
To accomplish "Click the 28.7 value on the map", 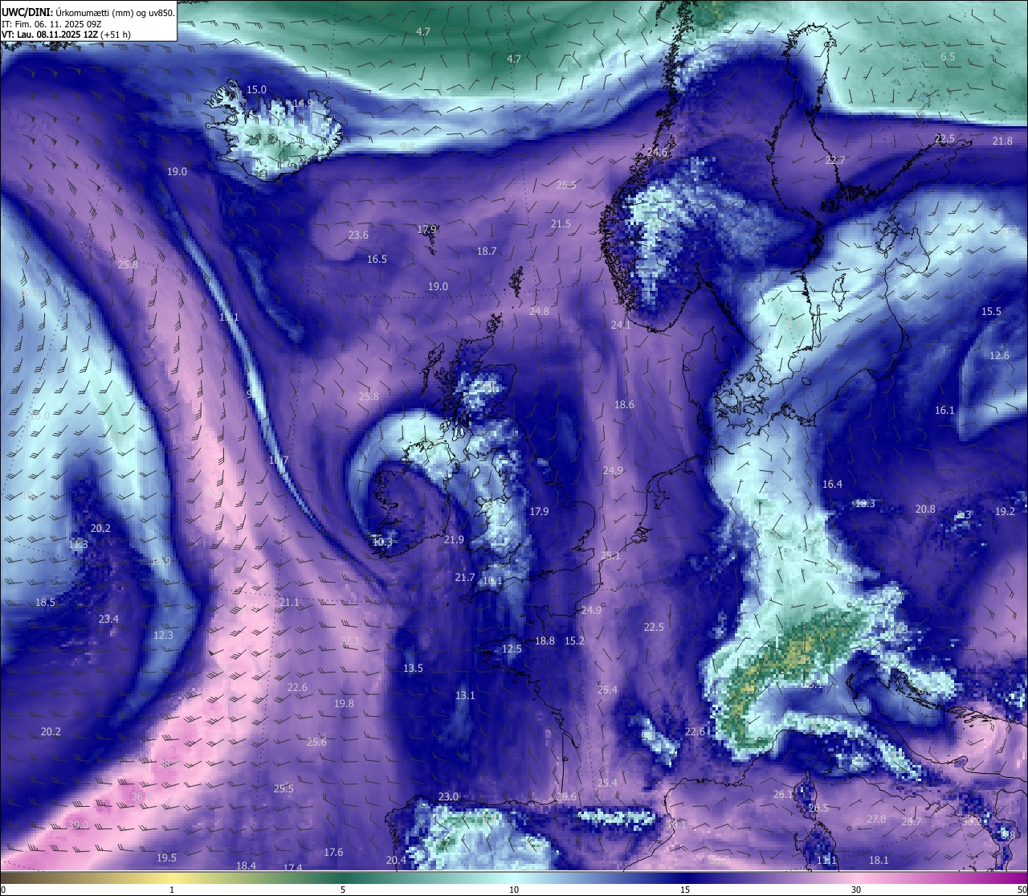I will (x=912, y=822).
